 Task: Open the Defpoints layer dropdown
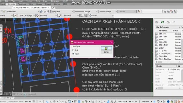tap(39, 11)
